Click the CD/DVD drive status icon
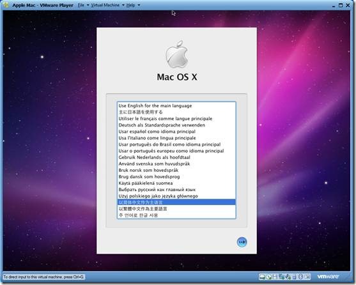The height and width of the screenshot is (285, 356). click(269, 277)
